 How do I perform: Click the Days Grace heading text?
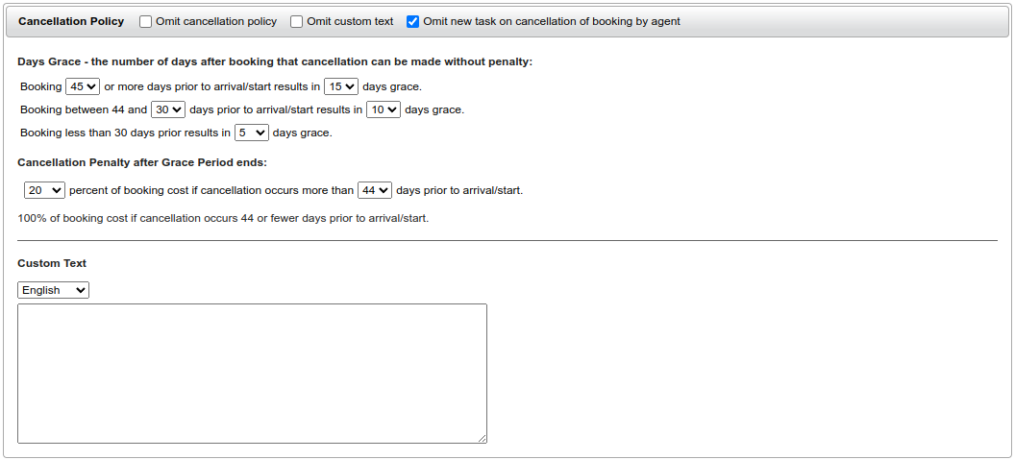click(x=275, y=61)
